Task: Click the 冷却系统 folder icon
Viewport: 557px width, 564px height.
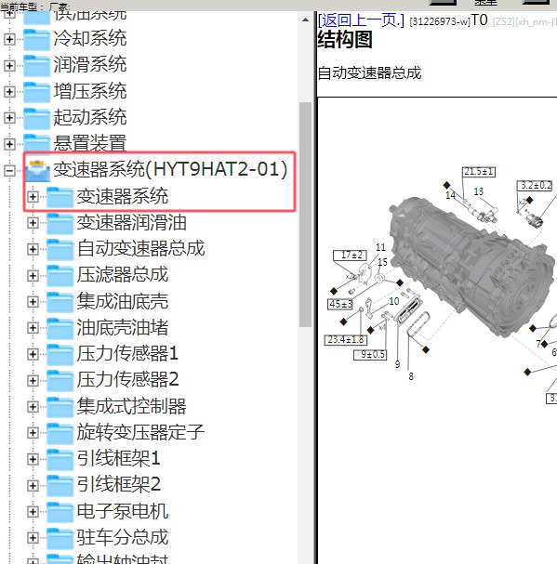Action: (36, 39)
